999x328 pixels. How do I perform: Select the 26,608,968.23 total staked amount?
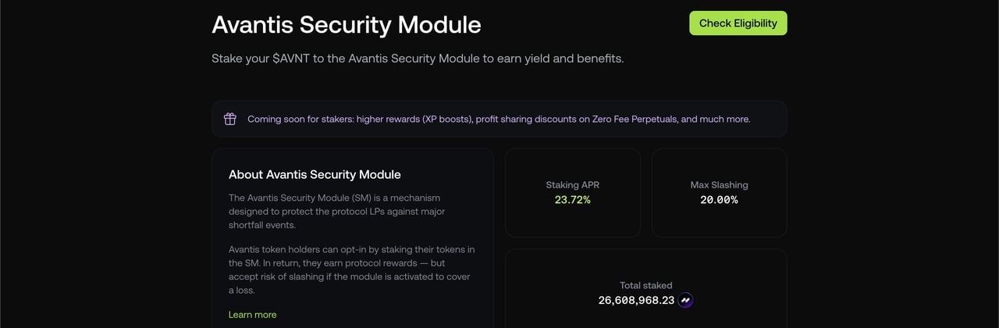[636, 300]
